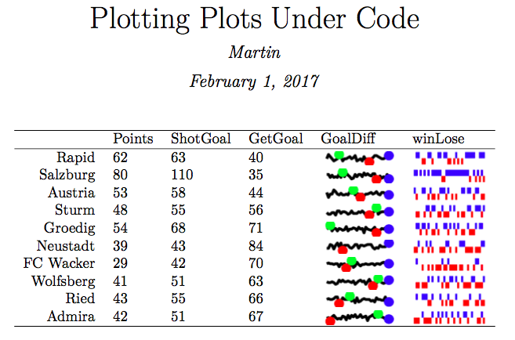This screenshot has width=515, height=340.
Task: Click the GetGoal column header
Action: click(x=276, y=139)
